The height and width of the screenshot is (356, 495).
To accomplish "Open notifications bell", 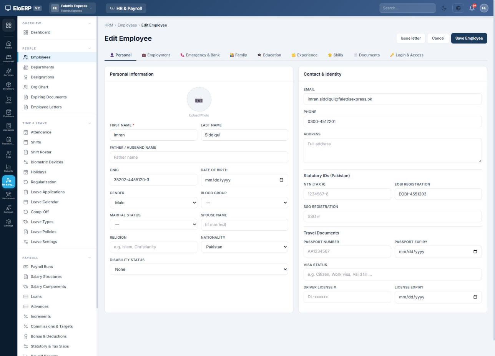I will click(472, 8).
